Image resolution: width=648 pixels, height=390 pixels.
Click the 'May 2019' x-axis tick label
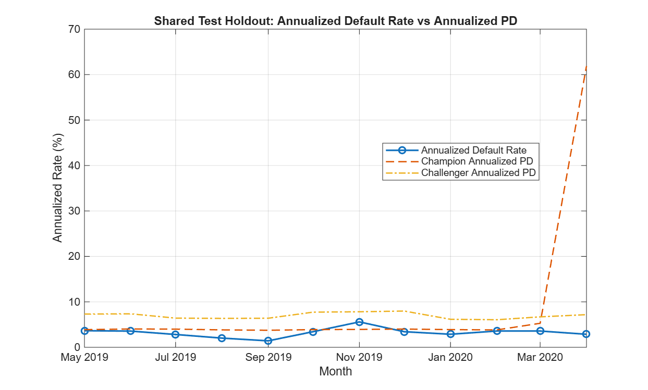pyautogui.click(x=84, y=358)
